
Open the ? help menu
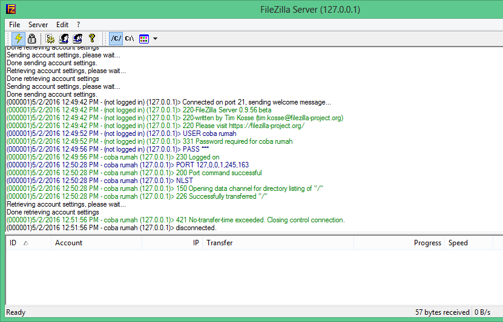click(79, 25)
